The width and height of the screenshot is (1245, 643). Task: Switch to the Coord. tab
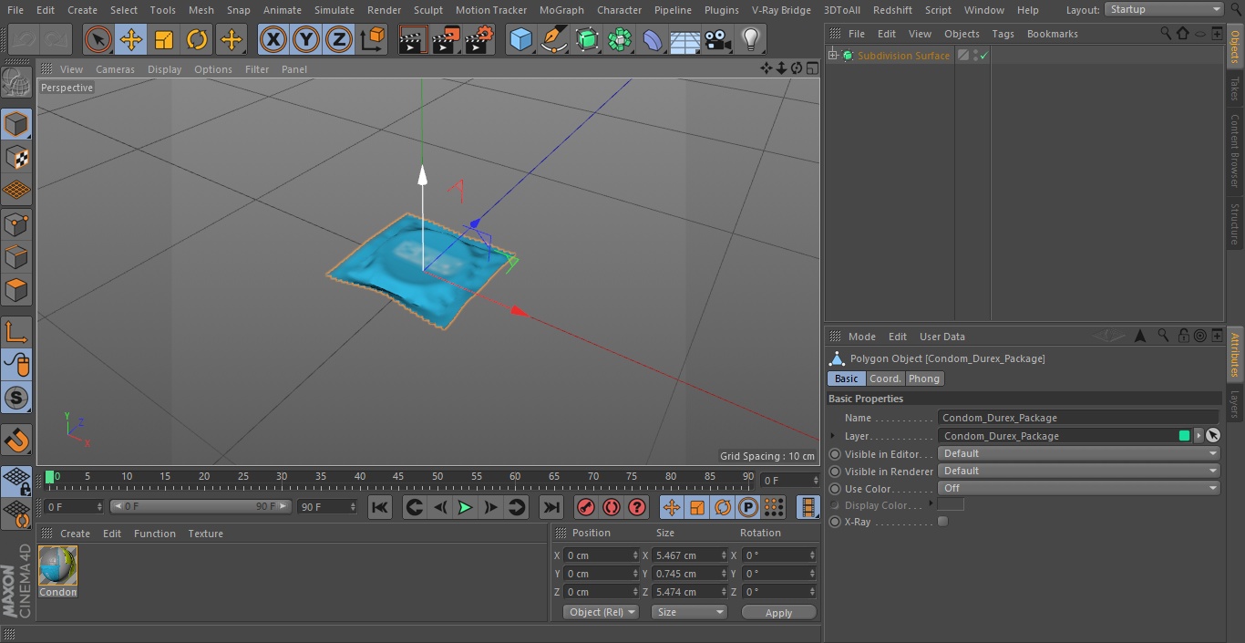coord(884,379)
